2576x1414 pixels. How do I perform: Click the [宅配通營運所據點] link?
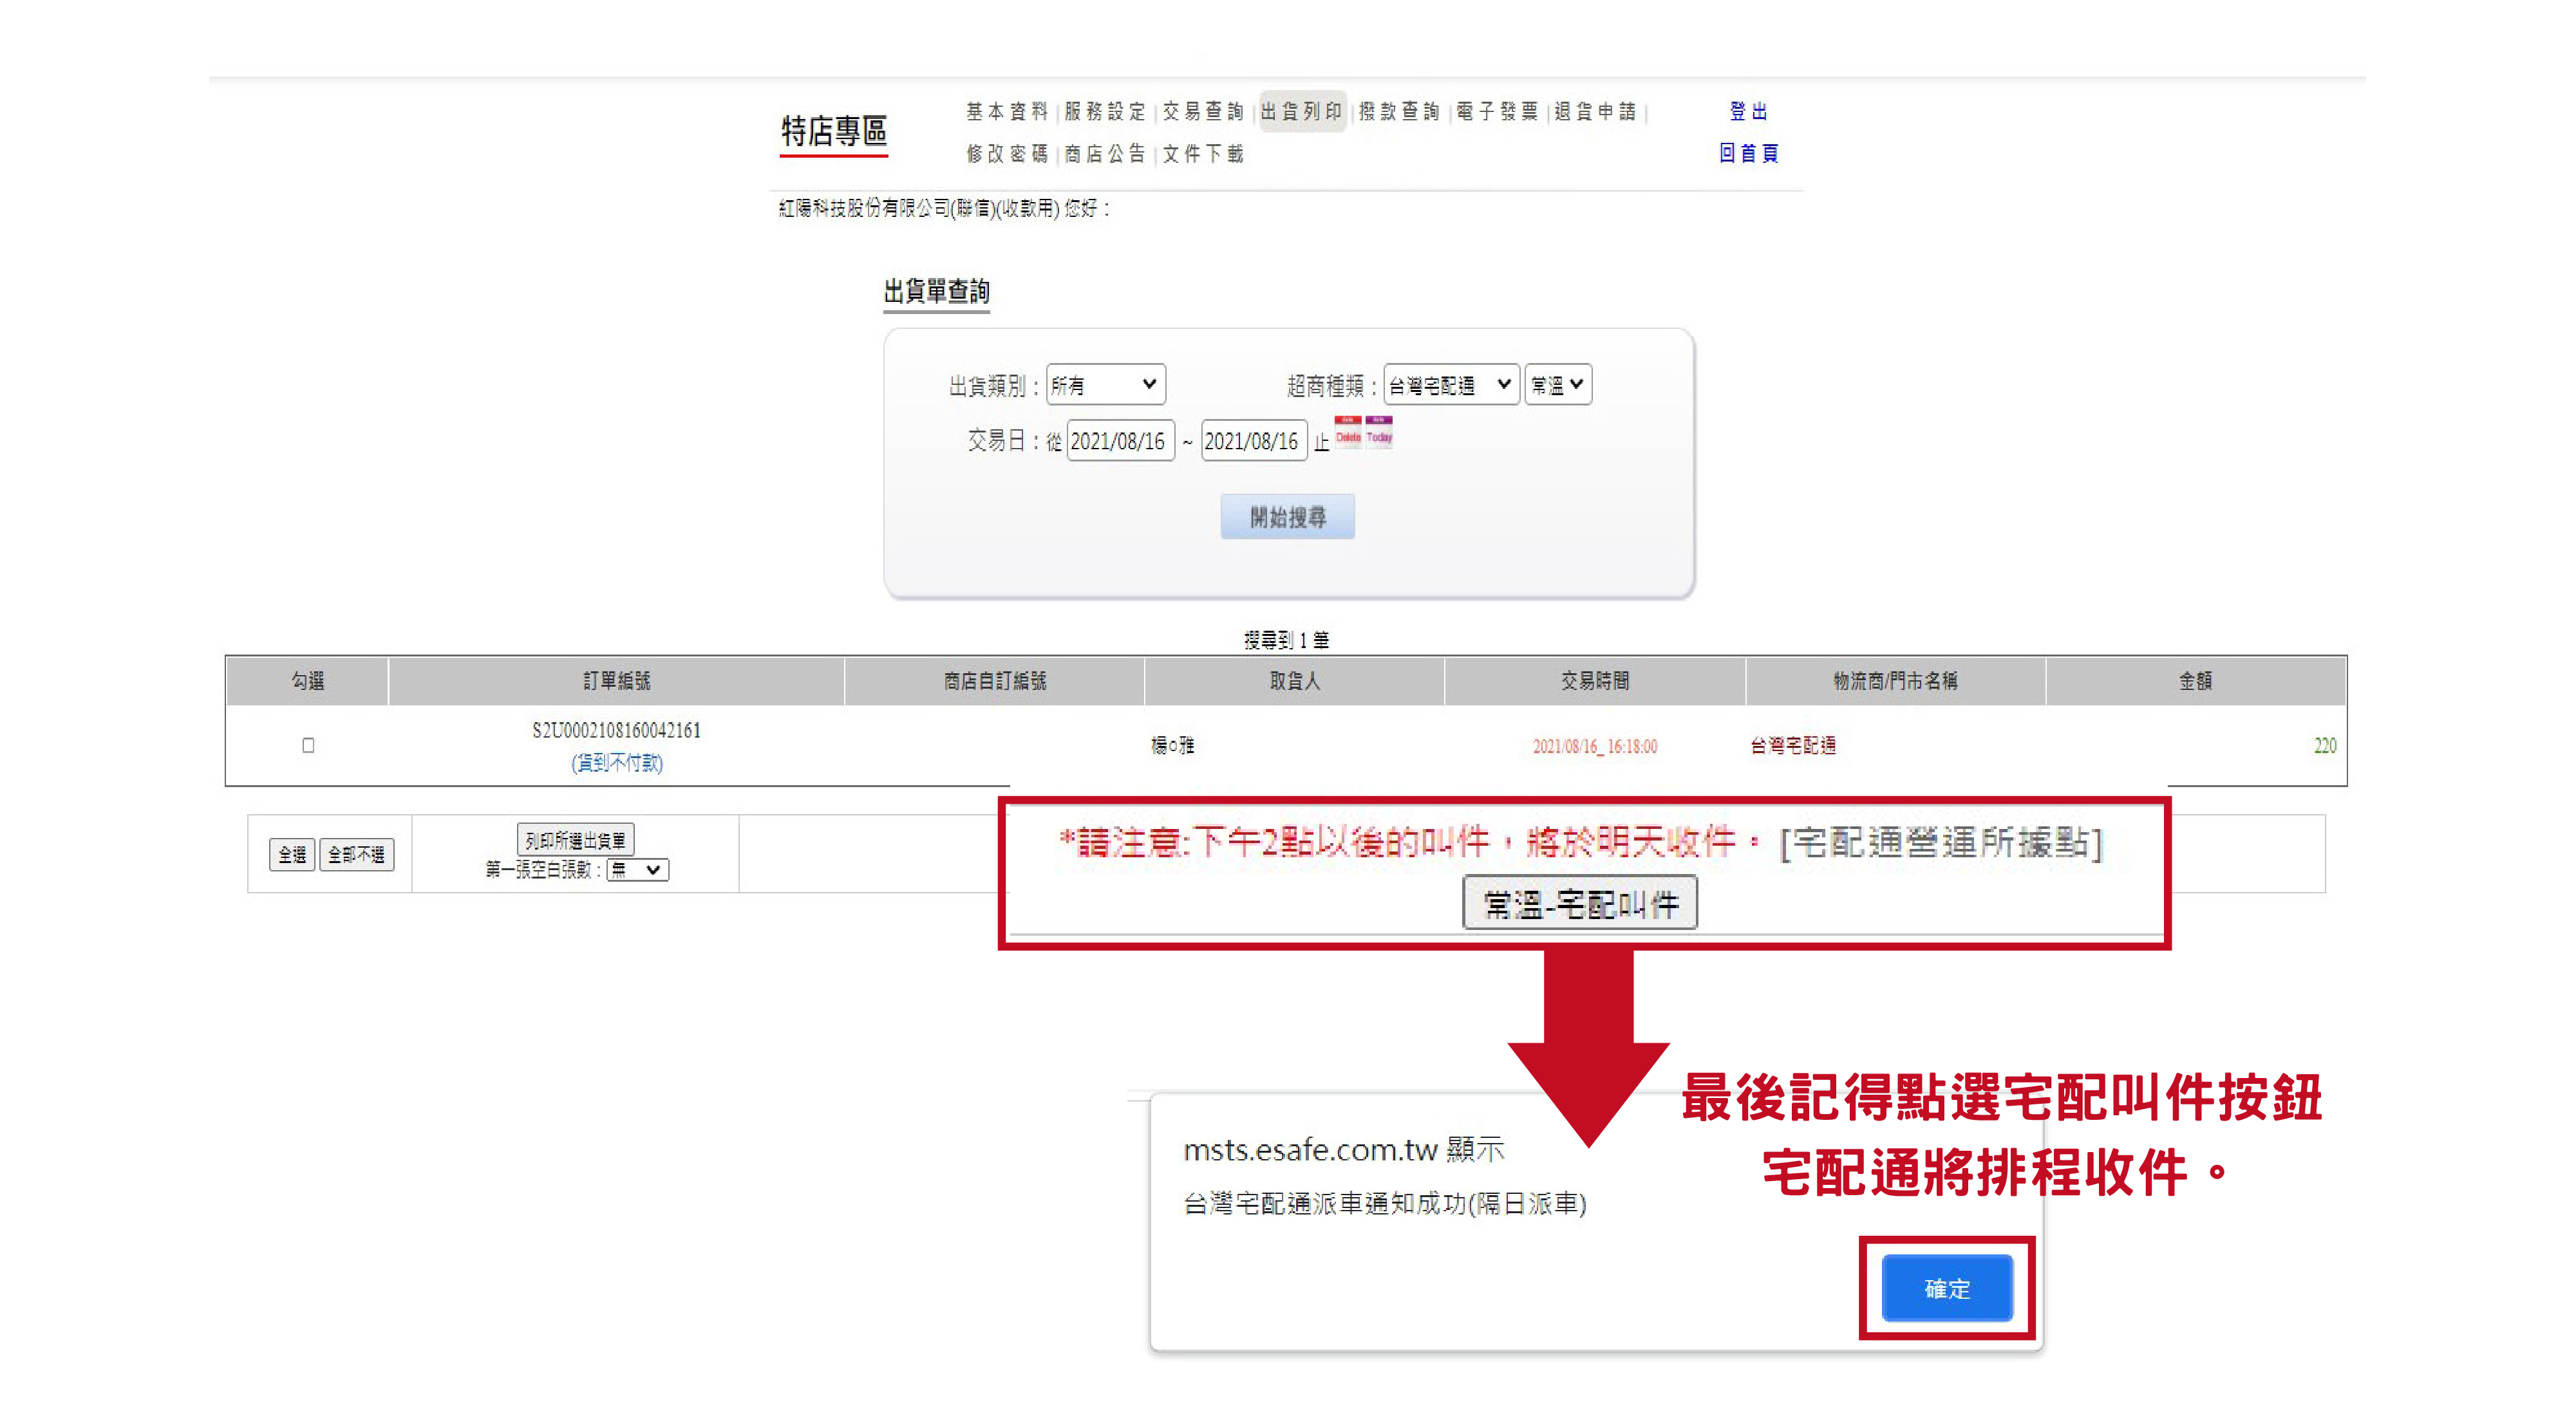1941,842
